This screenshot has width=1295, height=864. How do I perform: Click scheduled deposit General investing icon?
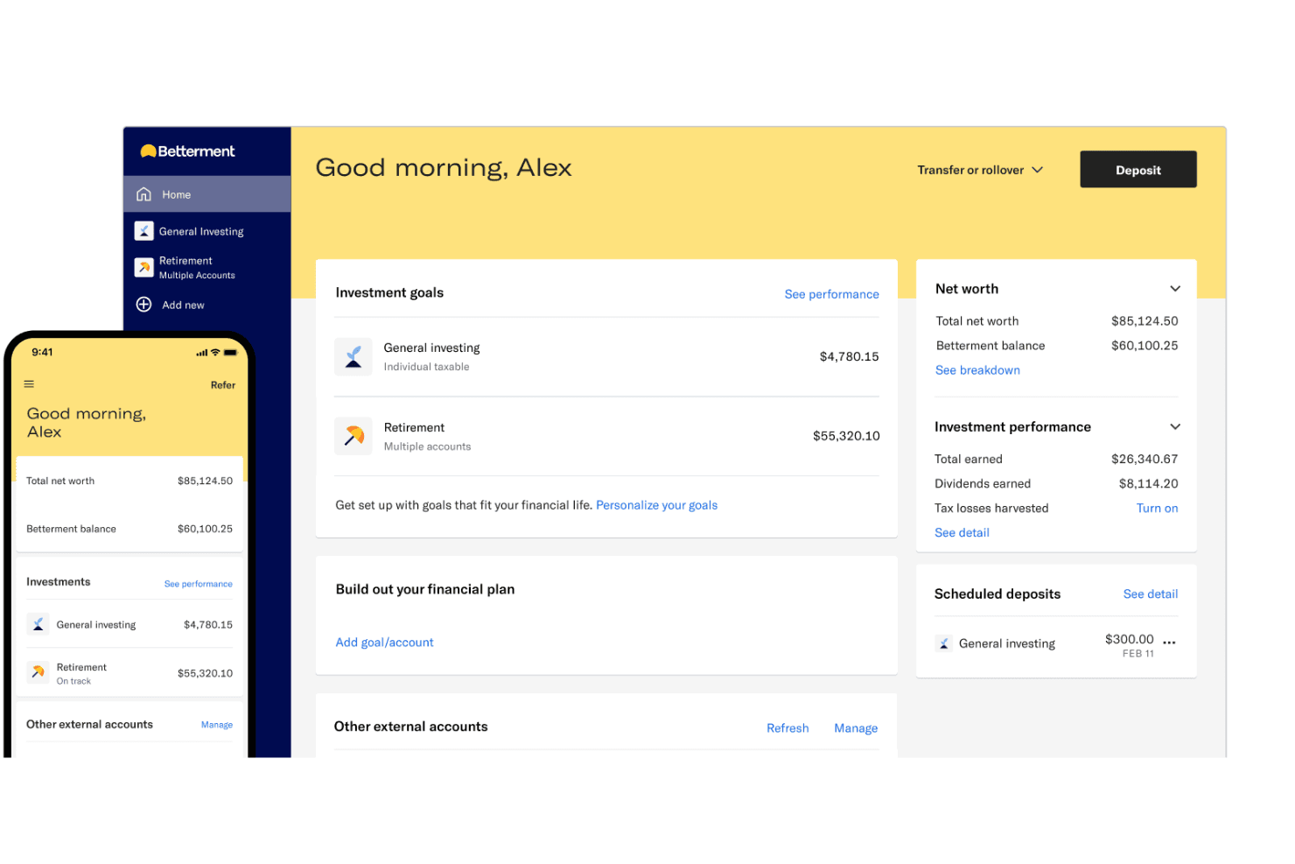point(943,643)
